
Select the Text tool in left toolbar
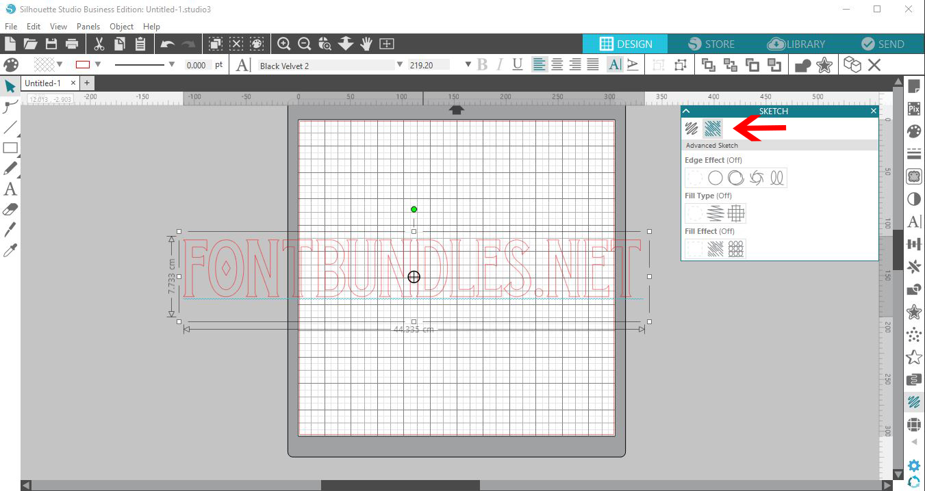coord(10,189)
